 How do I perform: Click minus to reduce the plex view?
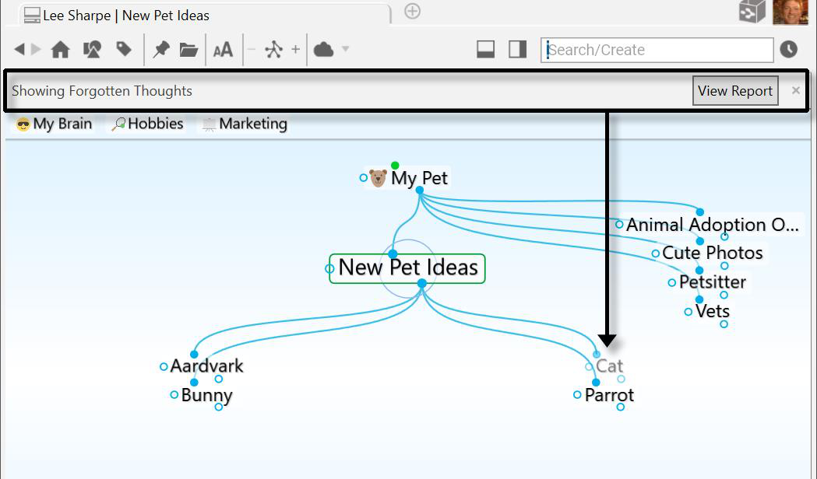click(x=251, y=50)
